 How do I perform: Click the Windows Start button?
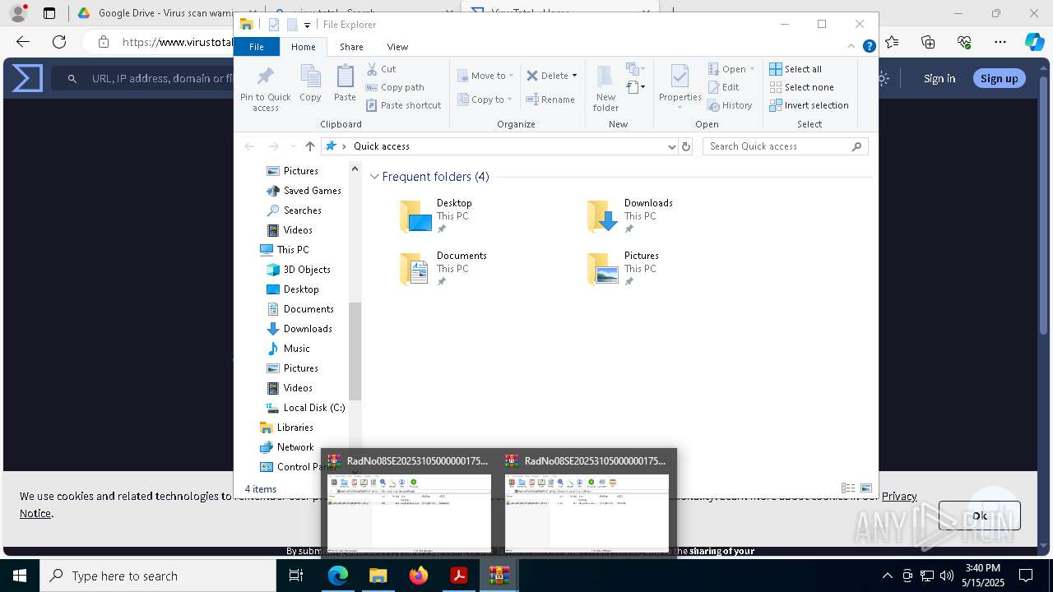pos(20,576)
